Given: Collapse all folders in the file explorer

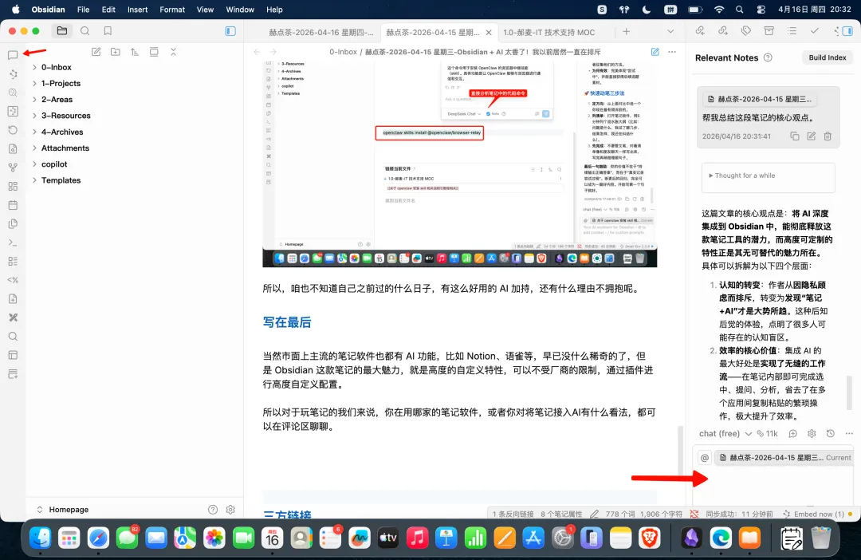Looking at the screenshot, I should click(173, 52).
